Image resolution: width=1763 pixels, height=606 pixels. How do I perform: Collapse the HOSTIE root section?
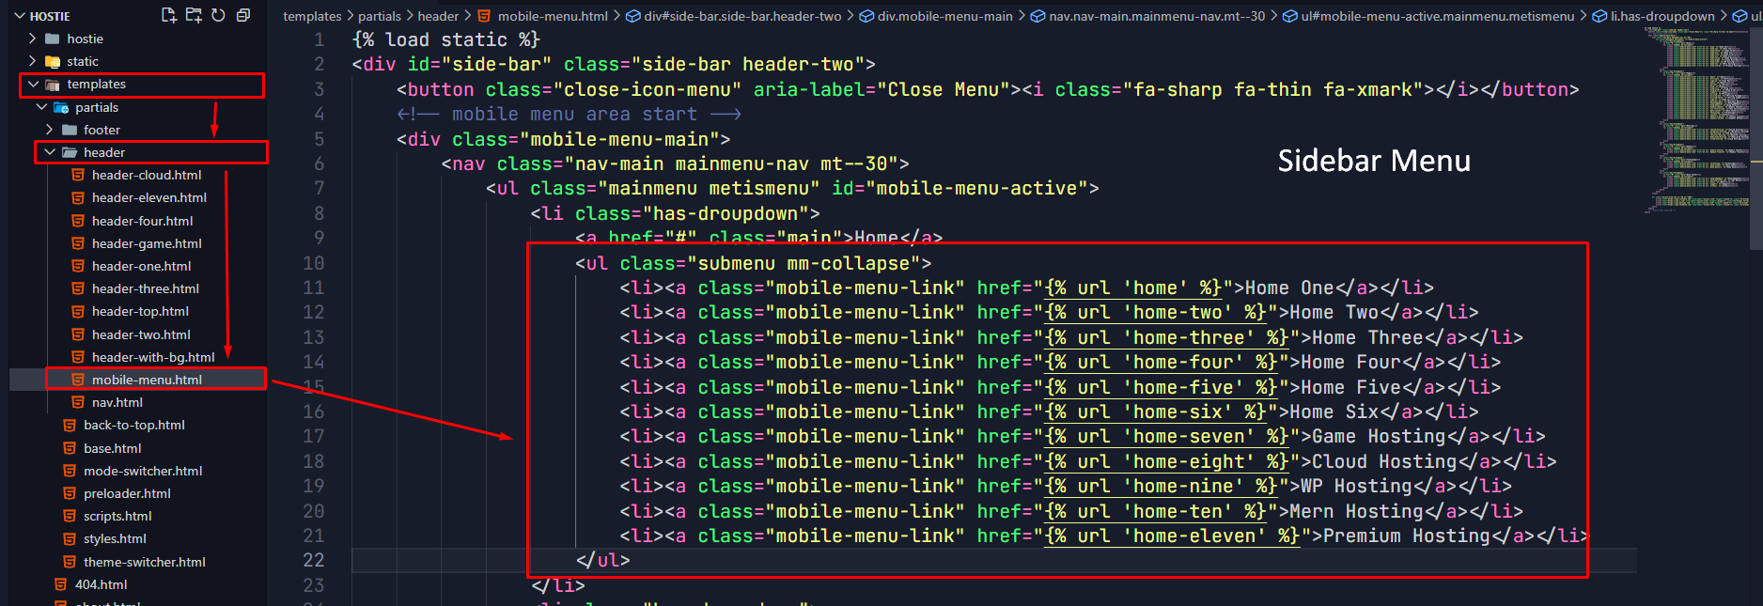click(18, 16)
